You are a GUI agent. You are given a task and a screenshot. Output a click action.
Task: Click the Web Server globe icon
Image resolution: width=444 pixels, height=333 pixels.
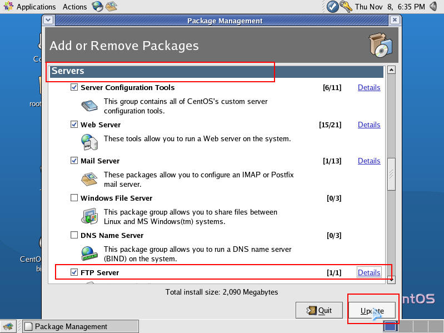89,142
